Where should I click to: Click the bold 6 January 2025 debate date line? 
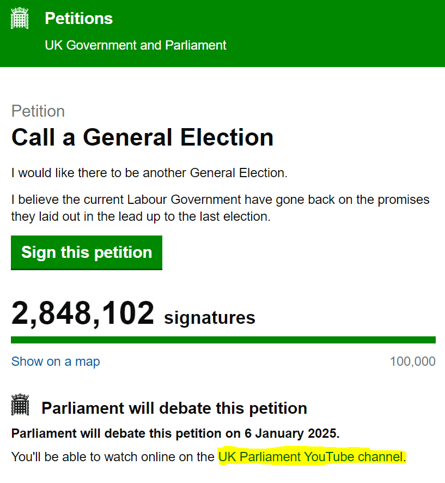coord(175,433)
